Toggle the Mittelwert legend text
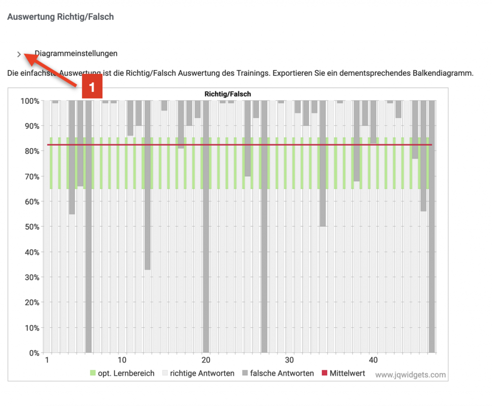492x406 pixels. point(347,373)
